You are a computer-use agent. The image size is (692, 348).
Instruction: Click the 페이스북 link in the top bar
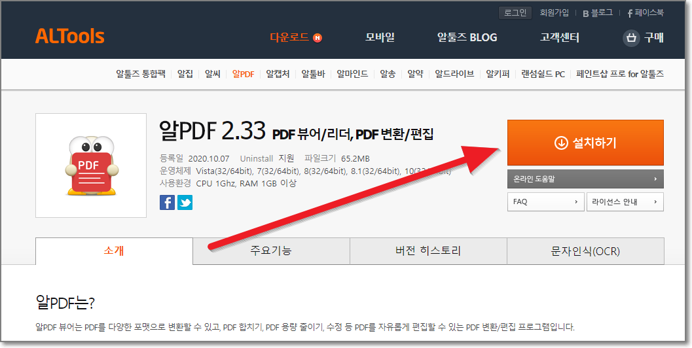(646, 13)
